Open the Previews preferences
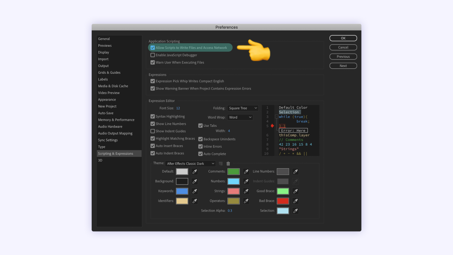This screenshot has width=453, height=255. click(x=119, y=46)
